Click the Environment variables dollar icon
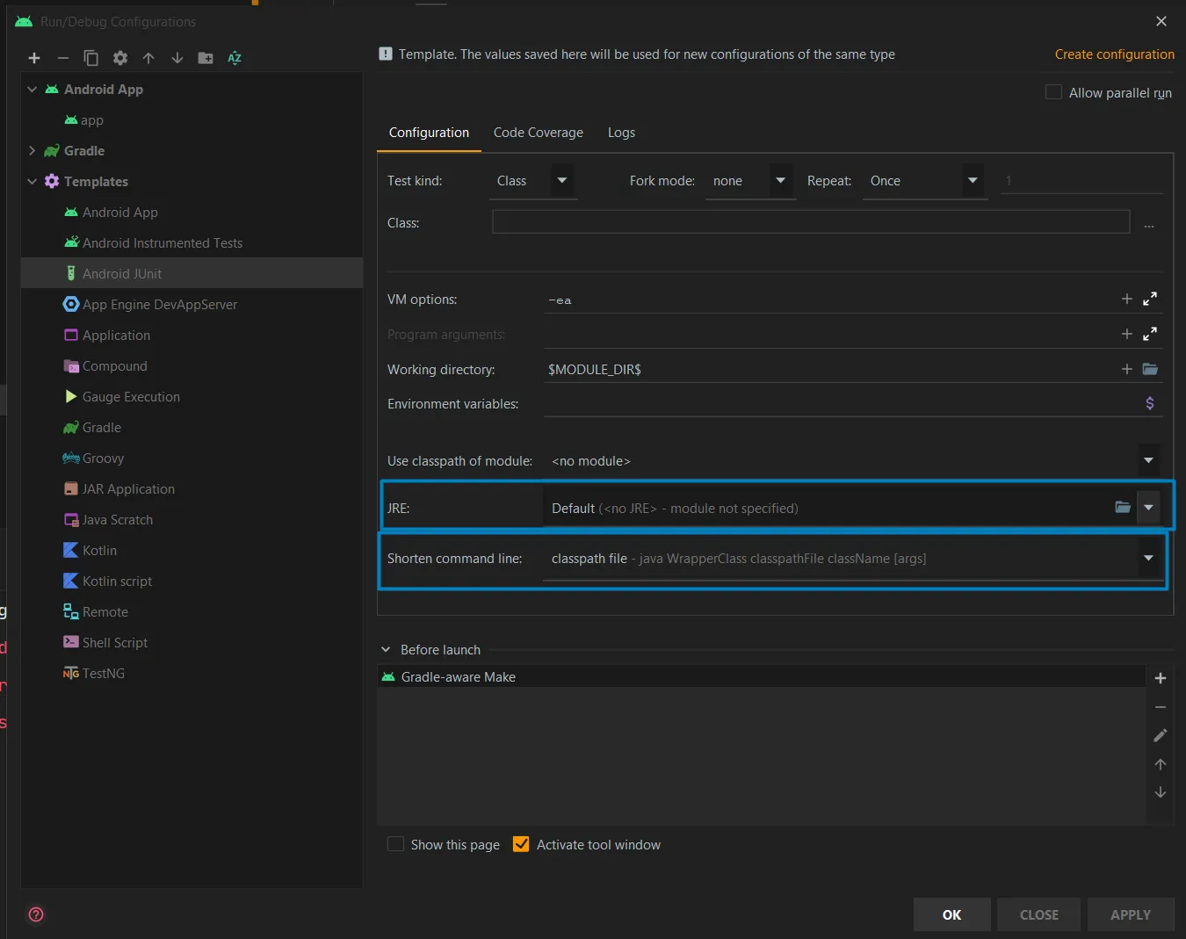Viewport: 1186px width, 939px height. point(1150,403)
